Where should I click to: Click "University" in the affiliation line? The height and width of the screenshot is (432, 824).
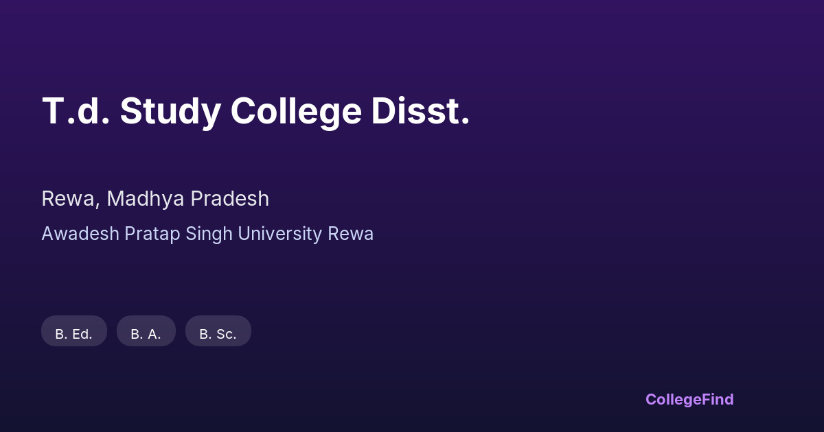tap(280, 234)
